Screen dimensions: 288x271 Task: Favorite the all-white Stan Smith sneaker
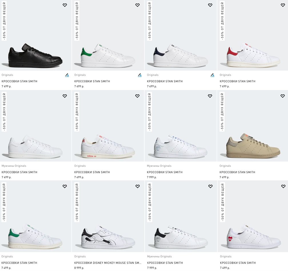[65, 96]
